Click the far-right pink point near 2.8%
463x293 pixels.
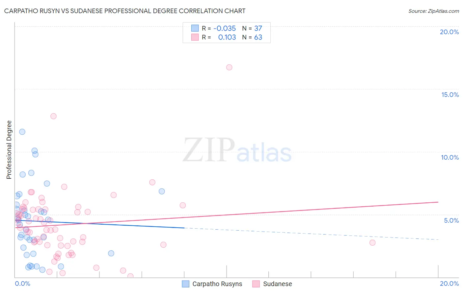[x=372, y=243]
